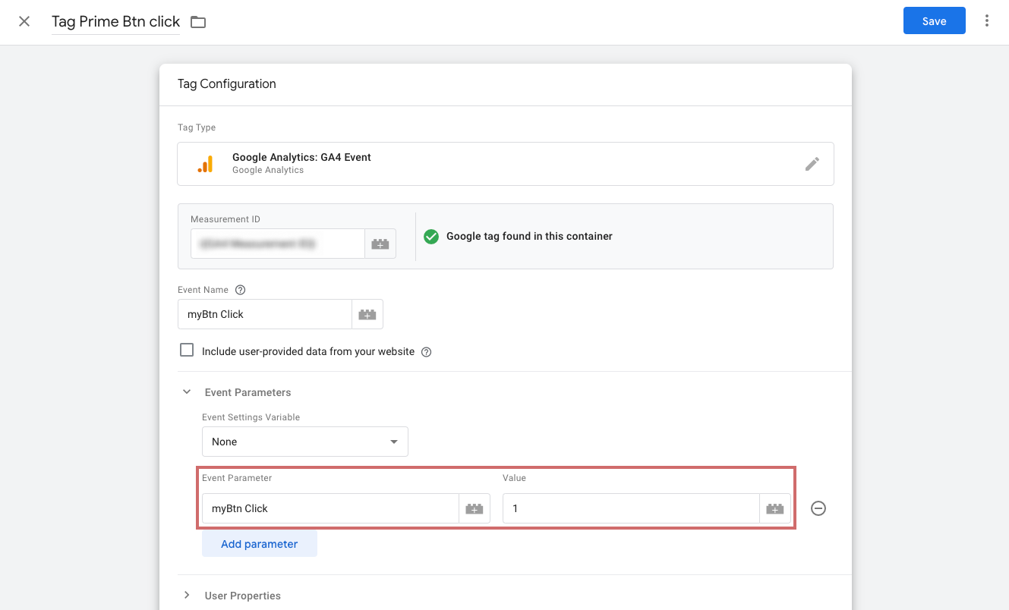
Task: Click the Tag Configuration heading
Action: [227, 83]
